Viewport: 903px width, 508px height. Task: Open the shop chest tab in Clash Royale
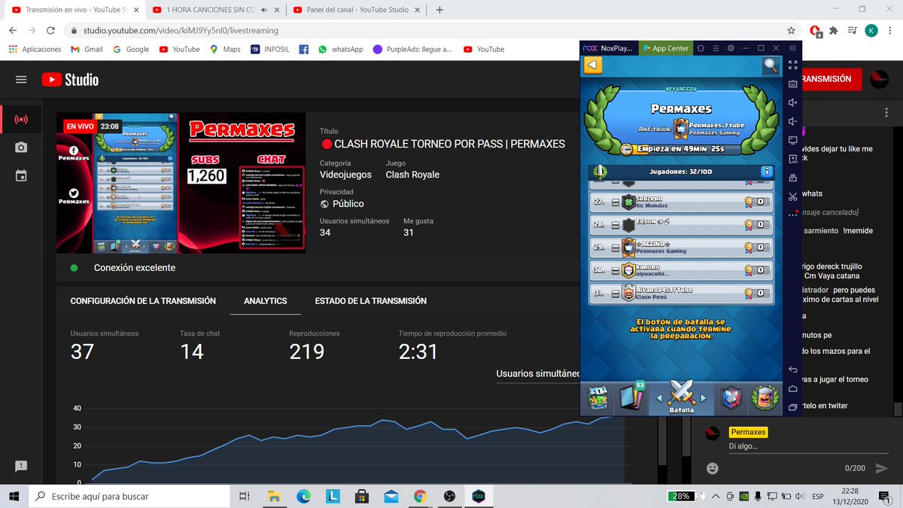point(598,397)
